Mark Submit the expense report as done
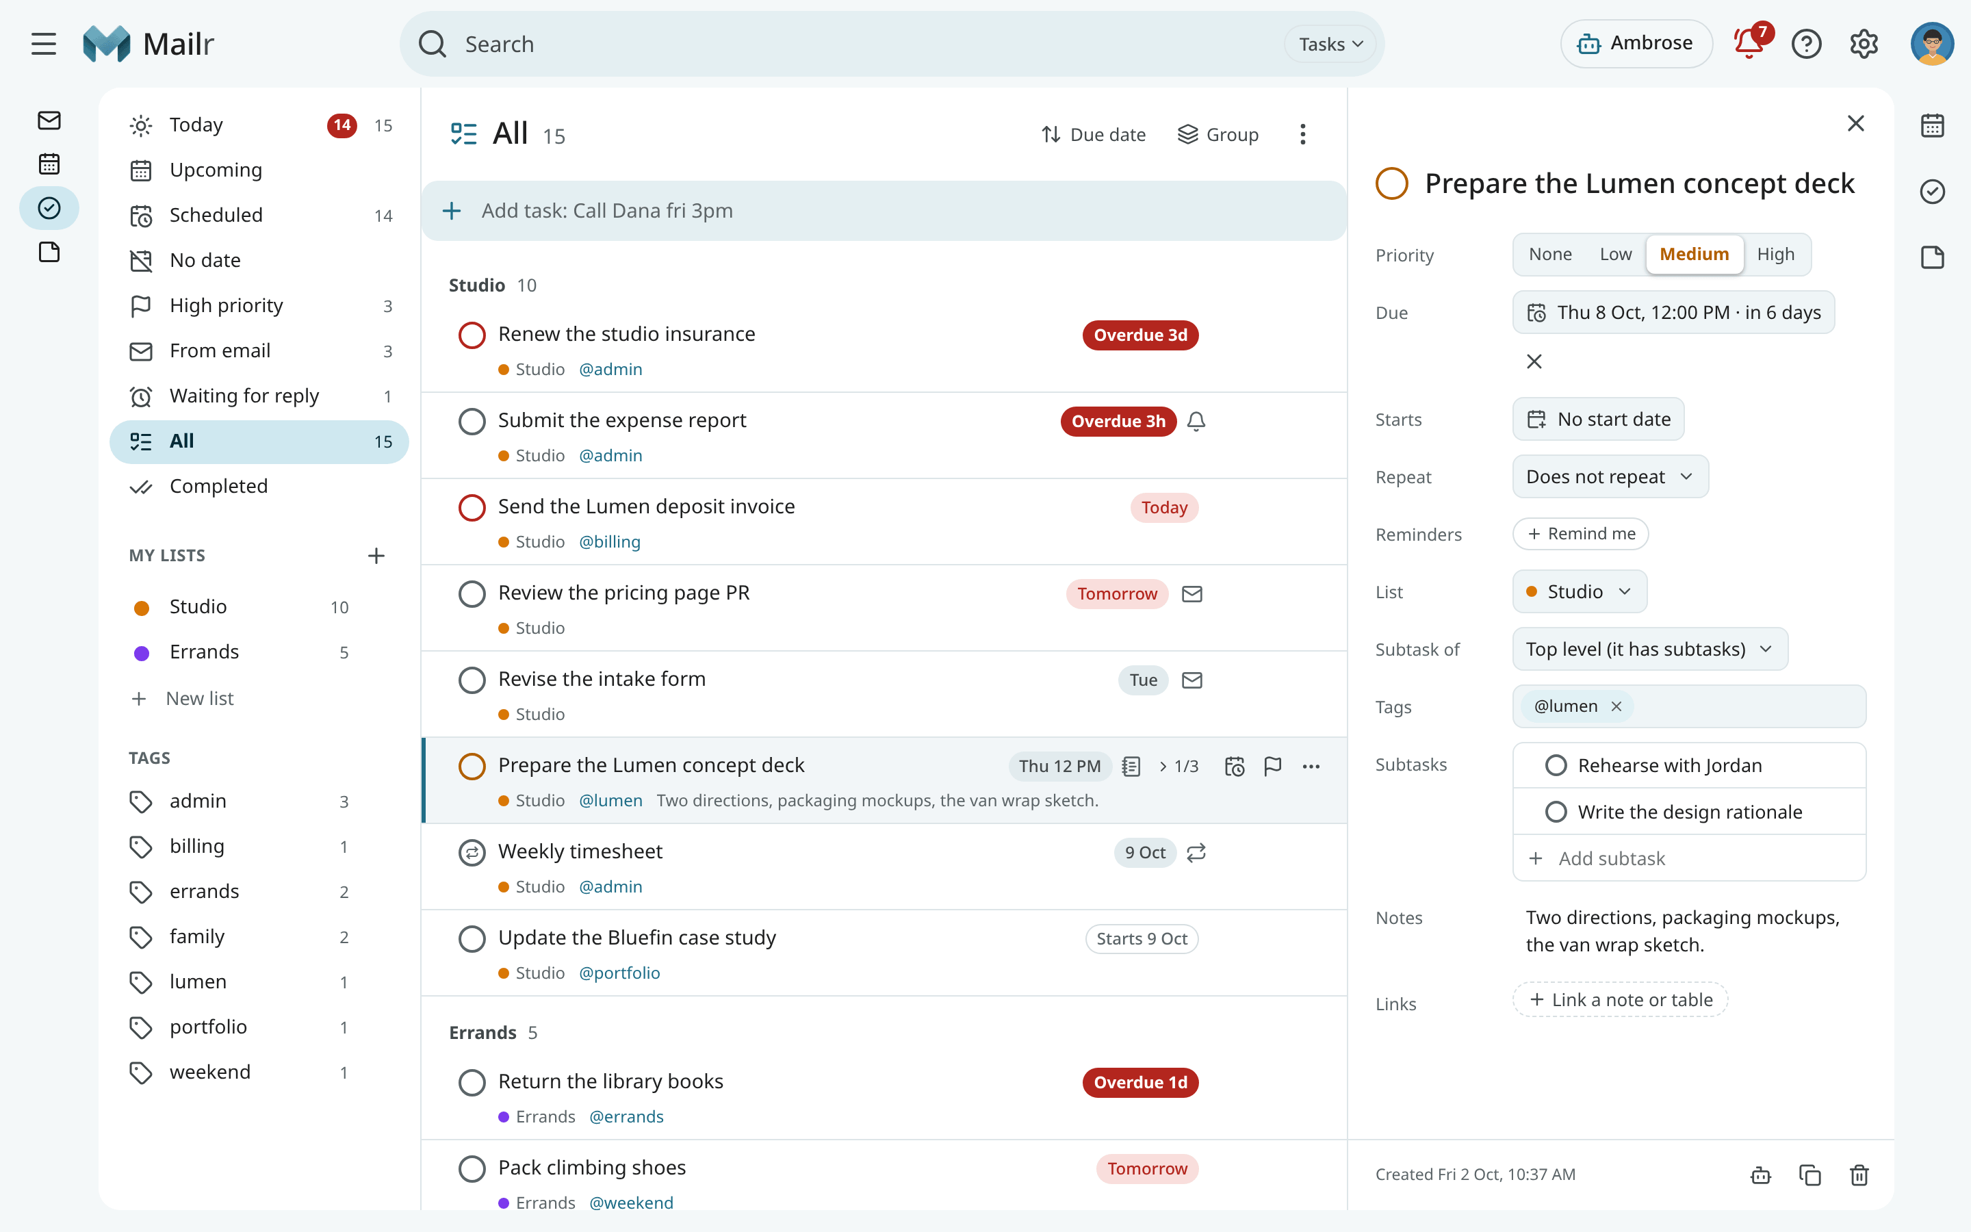Screen dimensions: 1971x1232 tap(472, 421)
